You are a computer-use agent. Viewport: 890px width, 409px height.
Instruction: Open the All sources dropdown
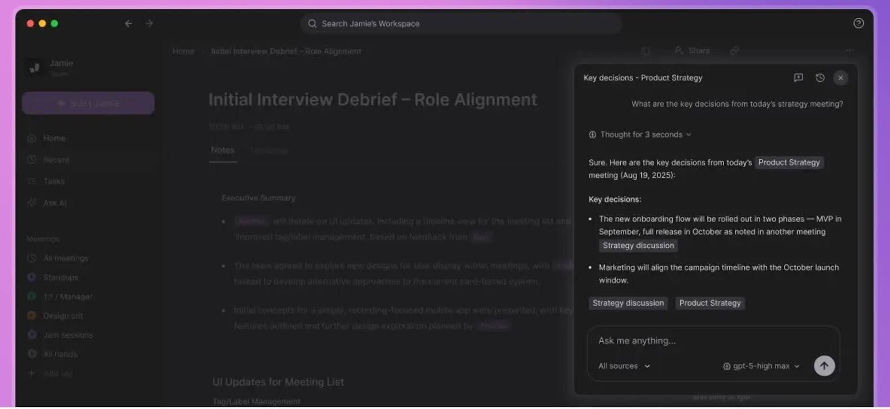[624, 366]
